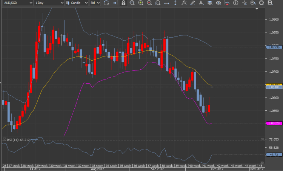283x171 pixels.
Task: Click the information icon
Action: 235,3
